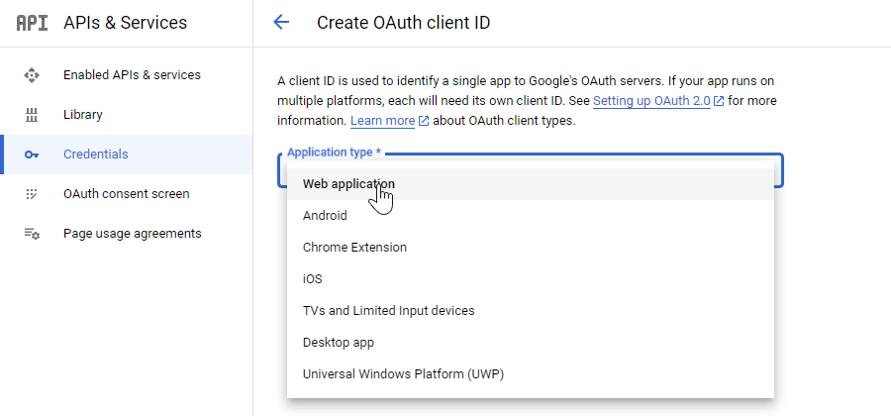Click the Page usage agreements icon
This screenshot has width=891, height=416.
tap(32, 234)
